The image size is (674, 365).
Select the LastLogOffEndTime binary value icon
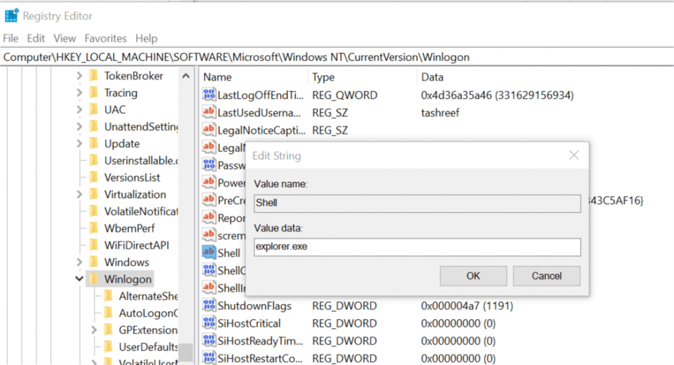pos(209,95)
